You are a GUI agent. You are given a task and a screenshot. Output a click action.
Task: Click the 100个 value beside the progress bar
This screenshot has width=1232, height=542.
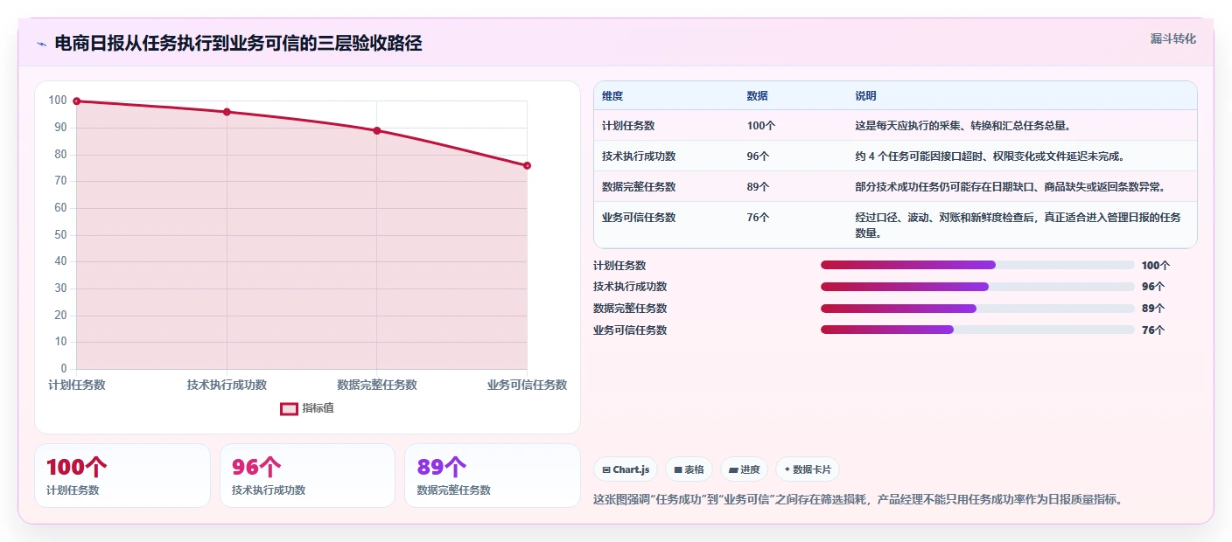[x=1156, y=265]
